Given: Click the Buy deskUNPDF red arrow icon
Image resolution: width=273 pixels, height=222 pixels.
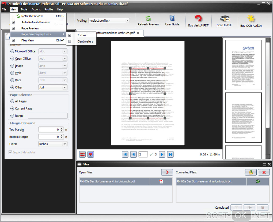Looking at the screenshot, I should pos(198,19).
